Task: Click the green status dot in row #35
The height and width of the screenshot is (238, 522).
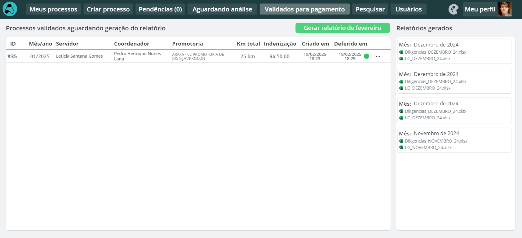Action: coord(366,56)
